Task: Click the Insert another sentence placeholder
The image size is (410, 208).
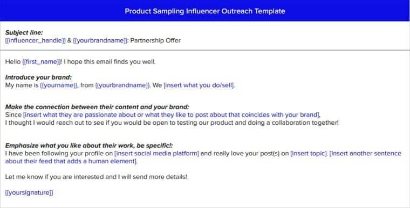Action: (203, 157)
